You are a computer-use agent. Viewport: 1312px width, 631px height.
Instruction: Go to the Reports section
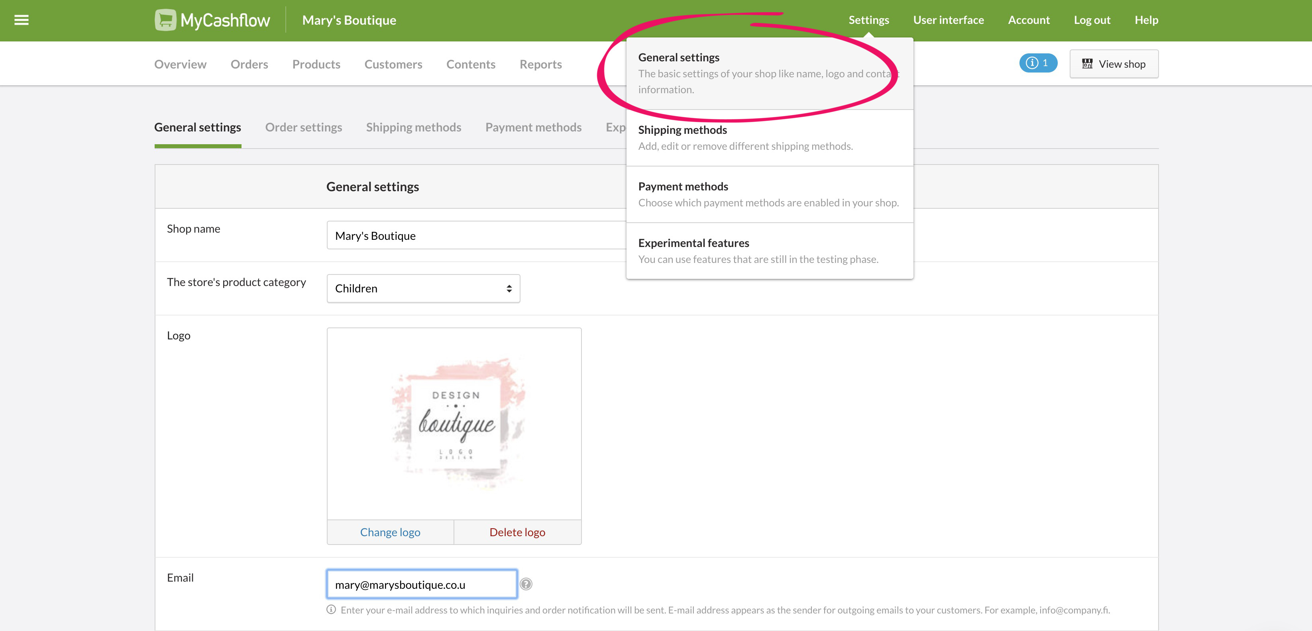540,64
